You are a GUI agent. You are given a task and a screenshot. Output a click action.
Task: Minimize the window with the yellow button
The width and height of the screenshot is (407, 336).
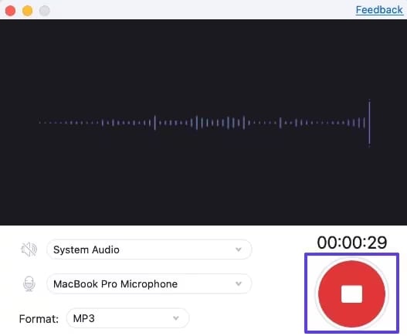[x=28, y=11]
